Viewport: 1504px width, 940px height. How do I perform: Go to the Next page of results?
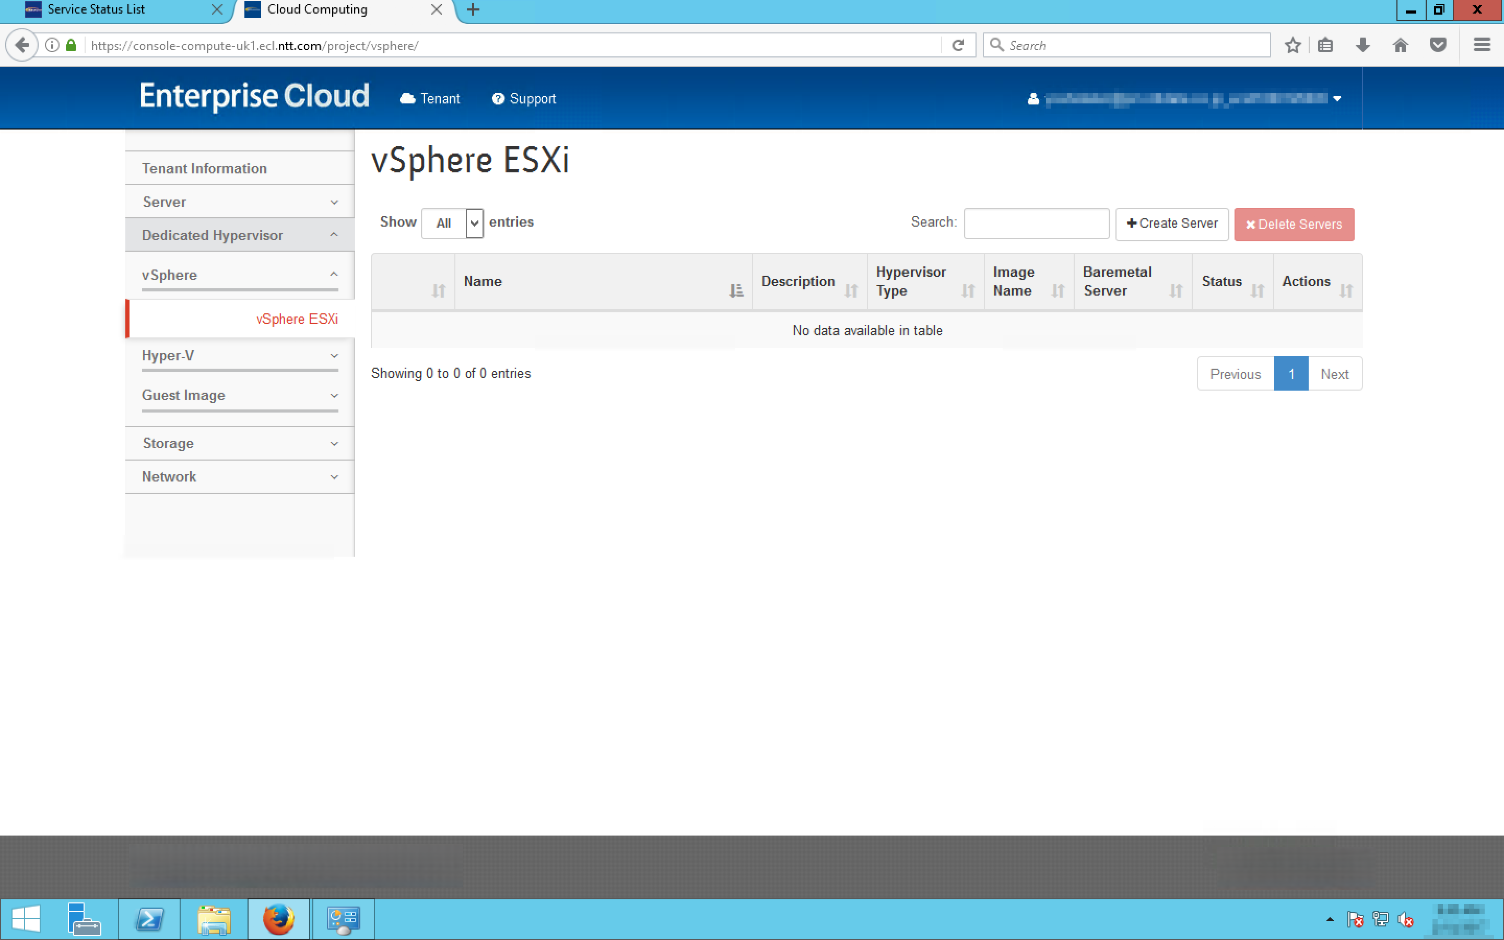coord(1334,374)
